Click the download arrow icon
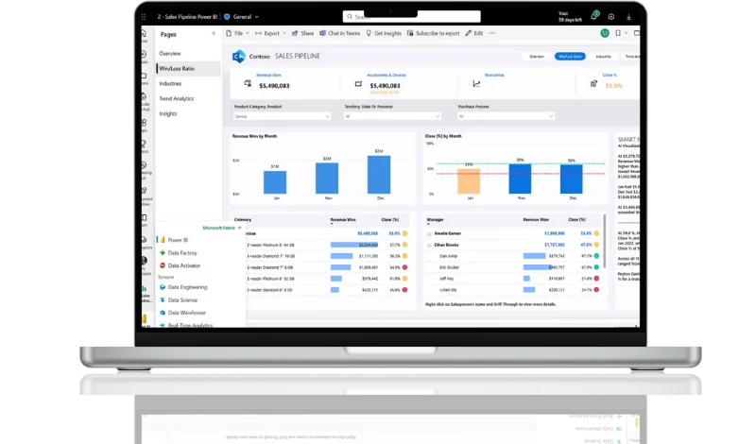756x444 pixels. pyautogui.click(x=628, y=16)
